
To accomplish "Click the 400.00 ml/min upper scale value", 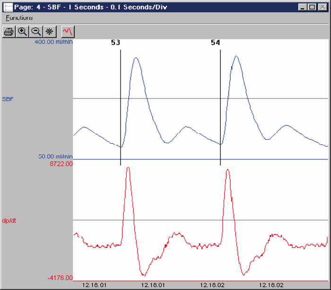I will pos(53,42).
